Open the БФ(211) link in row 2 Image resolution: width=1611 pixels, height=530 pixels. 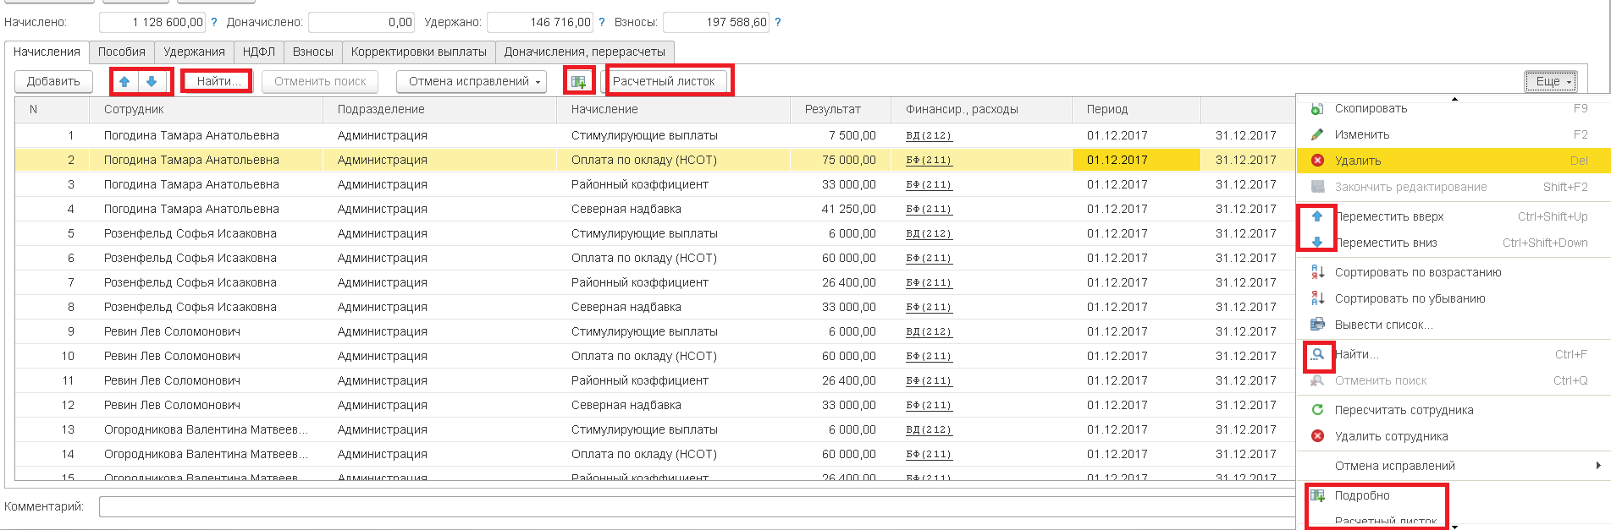point(929,160)
